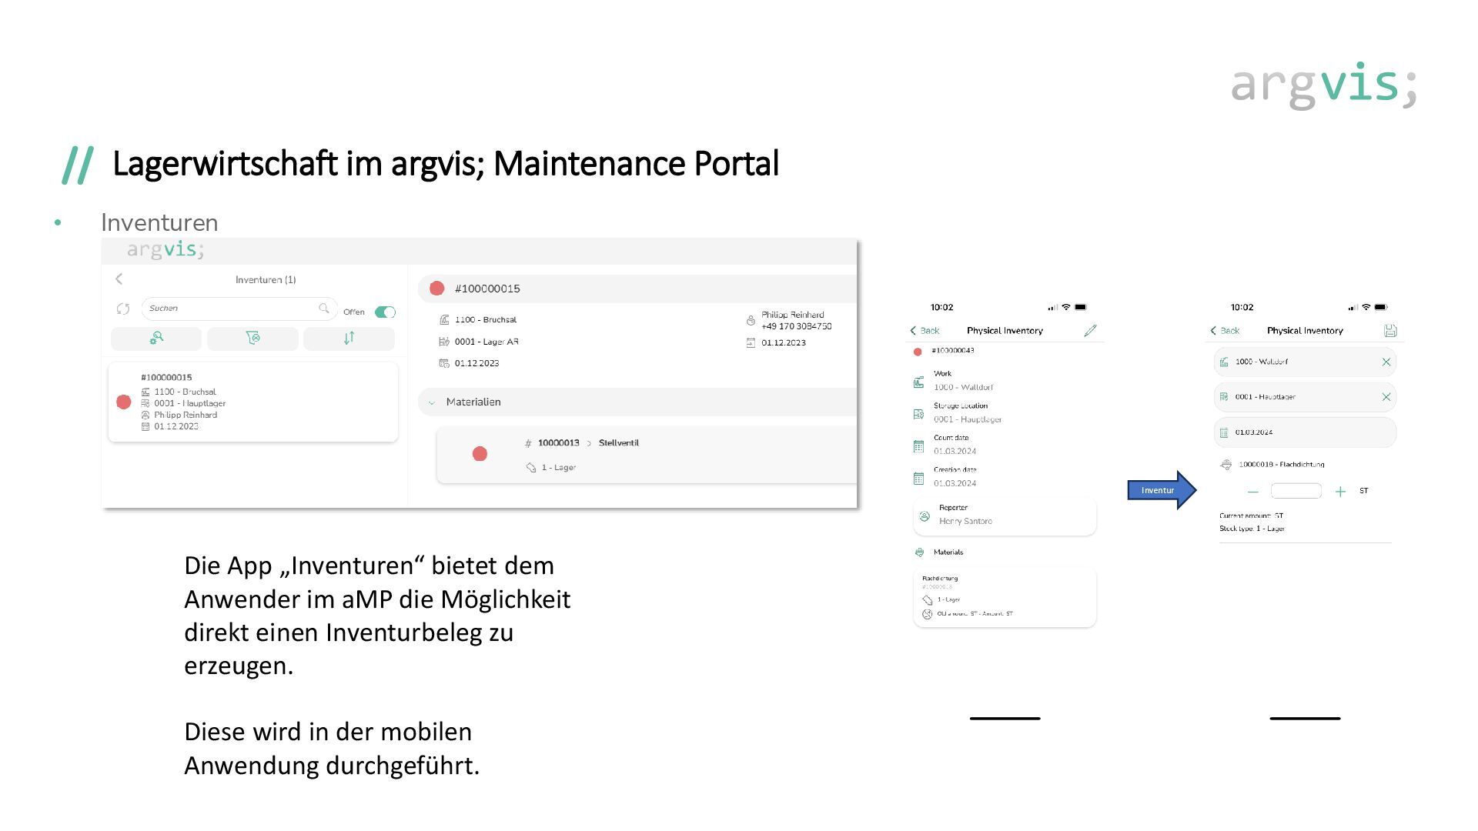Open the sort order arrows button
The width and height of the screenshot is (1478, 831).
click(x=349, y=338)
